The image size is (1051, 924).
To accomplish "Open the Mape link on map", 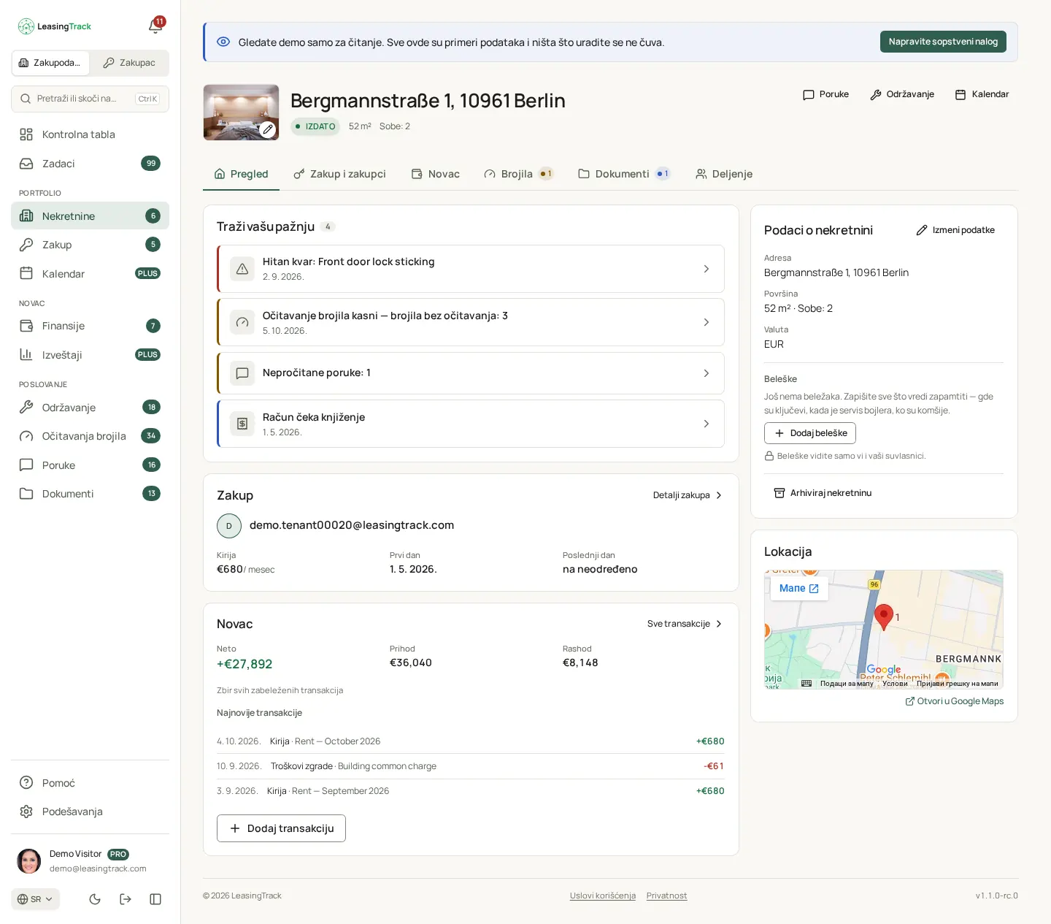I will point(799,588).
